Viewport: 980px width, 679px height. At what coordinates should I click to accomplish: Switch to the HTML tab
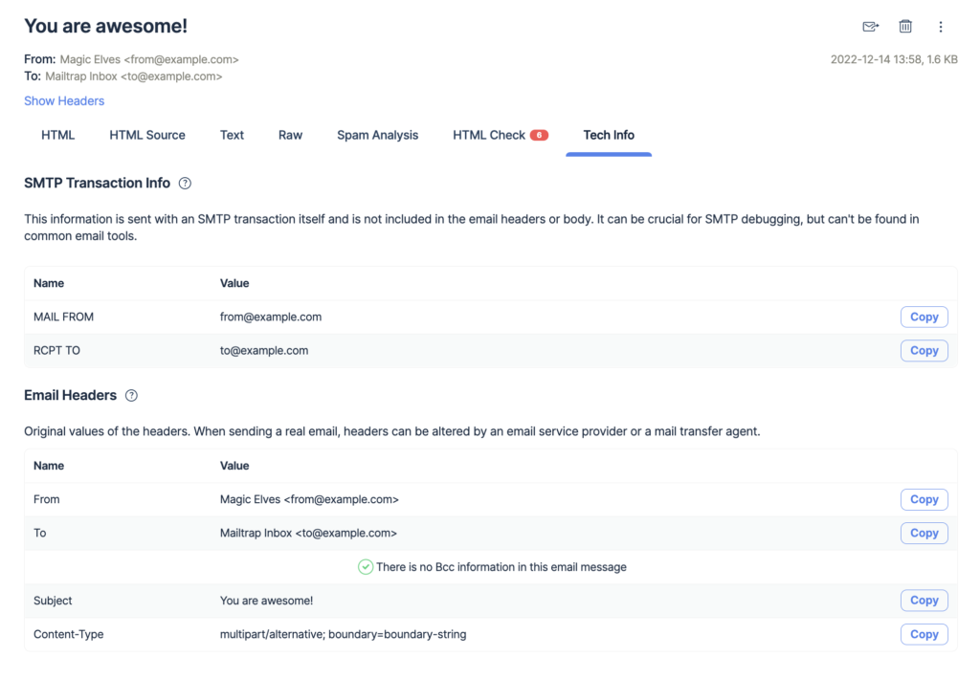pos(57,135)
